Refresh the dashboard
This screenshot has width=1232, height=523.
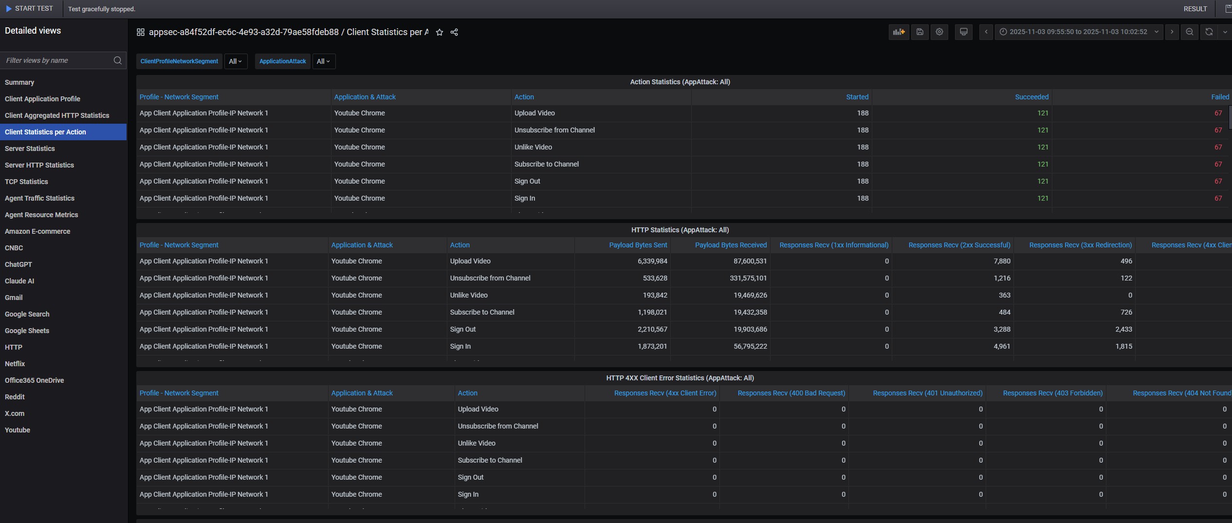click(1209, 32)
